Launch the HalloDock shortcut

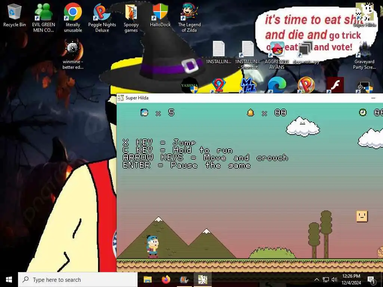pyautogui.click(x=160, y=15)
